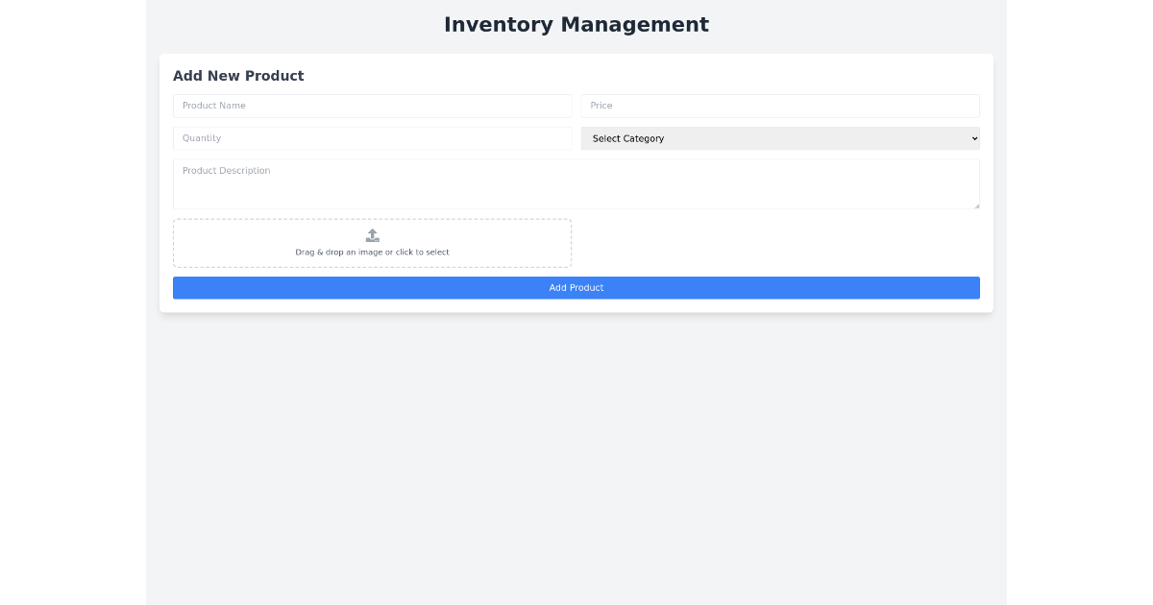Click the chevron on the category selector
The width and height of the screenshot is (1153, 605).
click(x=972, y=138)
